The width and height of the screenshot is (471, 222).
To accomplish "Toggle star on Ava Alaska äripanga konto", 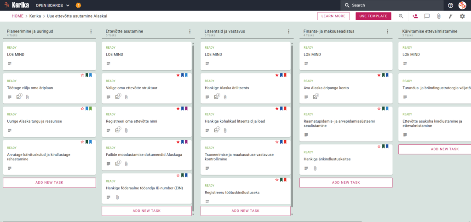I will (x=379, y=75).
